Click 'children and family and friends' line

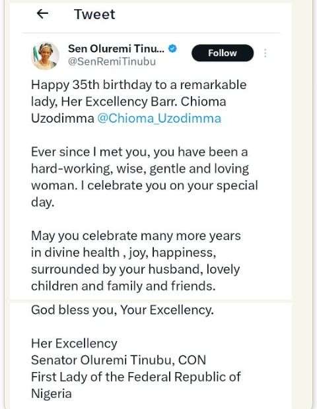123,286
